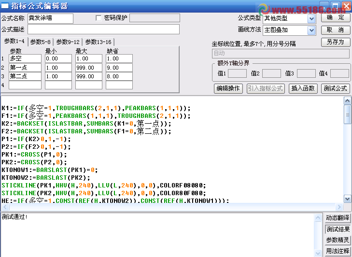Click the code line PK1:=CROSS(P1,0)

(x=34, y=155)
